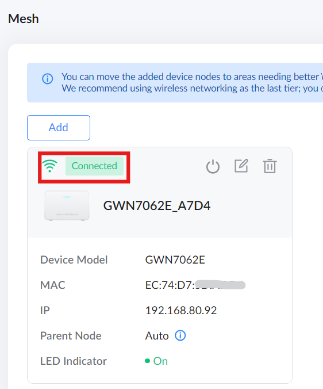This screenshot has width=323, height=389.
Task: Click the info icon in the blue notice banner
Action: pos(47,79)
